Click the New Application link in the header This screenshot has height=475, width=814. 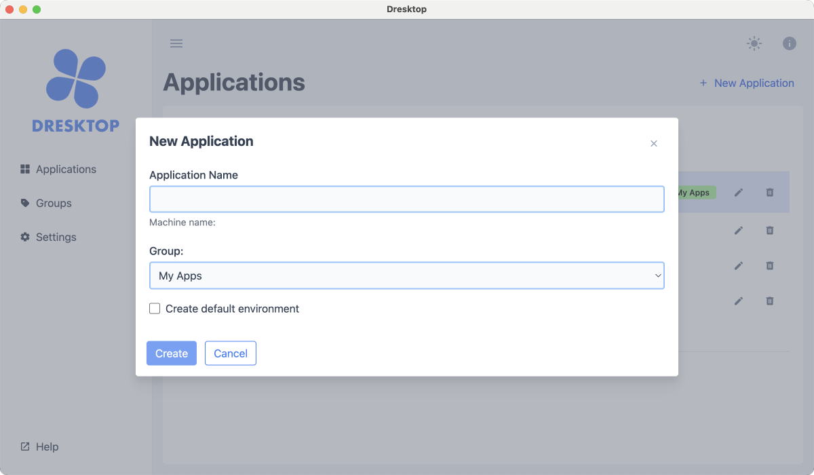click(748, 83)
